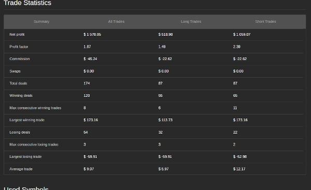The height and width of the screenshot is (190, 311).
Task: Click All Trades commission $ -45.24
Action: 90,59
